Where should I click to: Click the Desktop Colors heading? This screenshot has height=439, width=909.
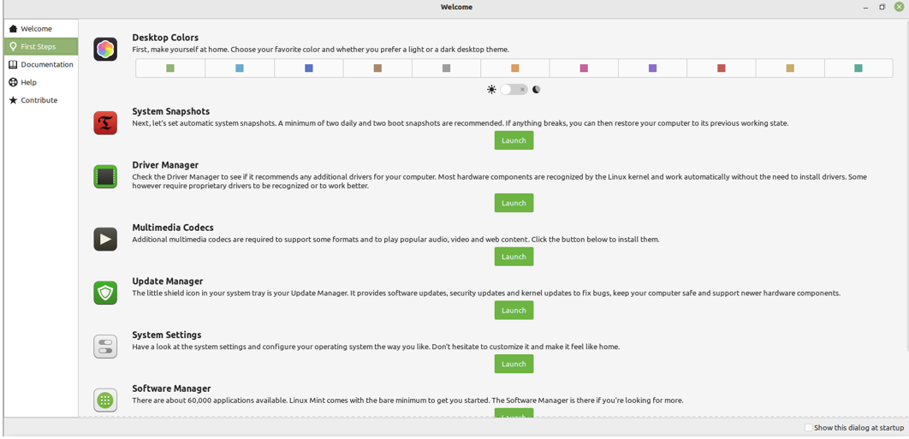tap(165, 38)
